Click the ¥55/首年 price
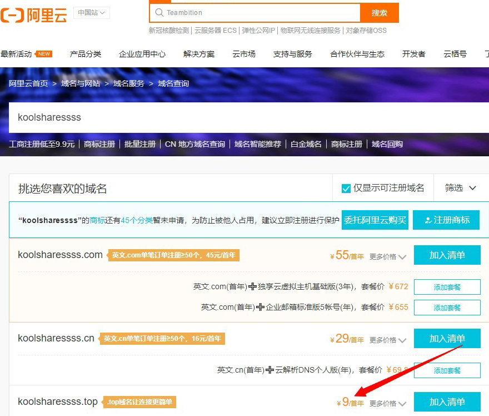 click(347, 255)
